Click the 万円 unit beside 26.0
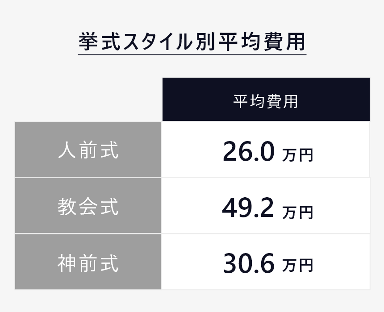The height and width of the screenshot is (312, 384). click(297, 155)
